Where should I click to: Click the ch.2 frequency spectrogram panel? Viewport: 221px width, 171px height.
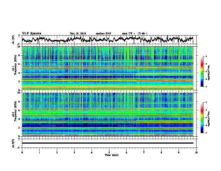[107, 115]
